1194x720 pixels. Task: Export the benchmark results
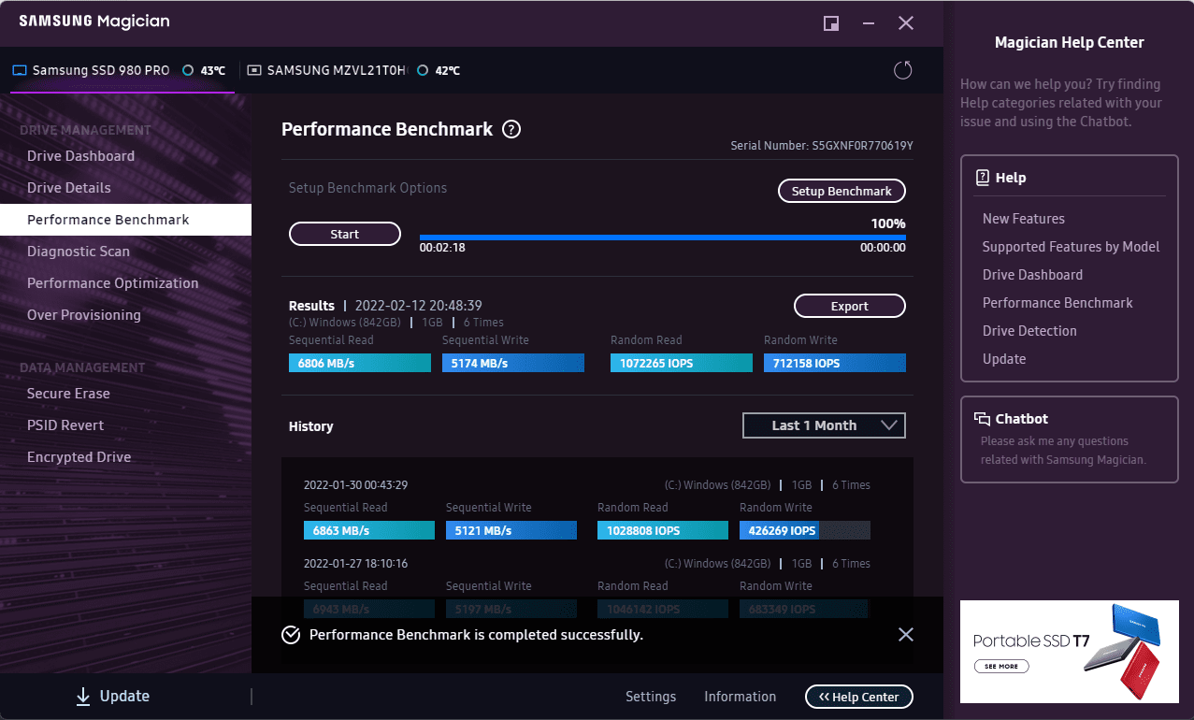pos(850,306)
